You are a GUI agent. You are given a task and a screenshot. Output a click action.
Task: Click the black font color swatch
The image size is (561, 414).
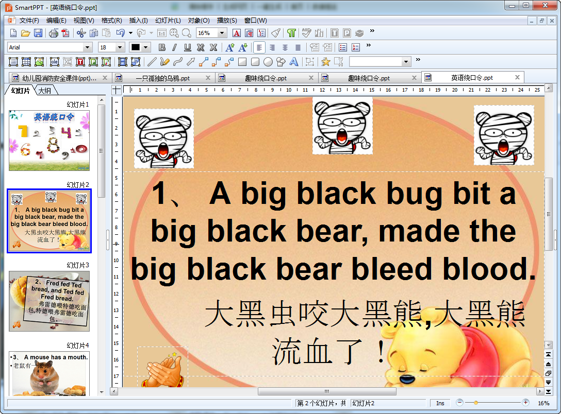click(x=136, y=47)
